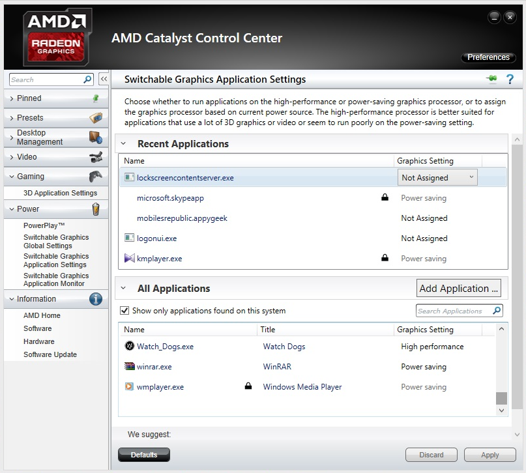Collapse the Gaming section

[x=12, y=177]
